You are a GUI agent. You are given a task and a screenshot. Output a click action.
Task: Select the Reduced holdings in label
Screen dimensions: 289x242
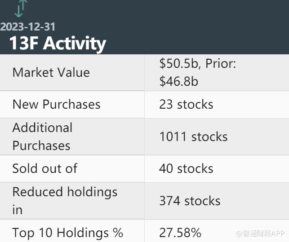(x=64, y=201)
